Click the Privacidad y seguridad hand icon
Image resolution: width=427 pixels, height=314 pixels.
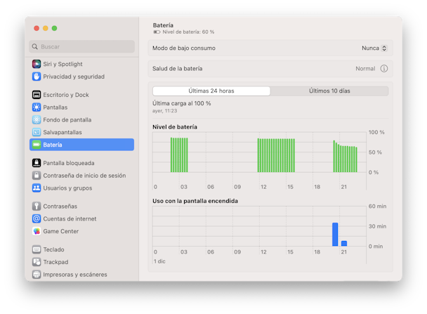click(x=37, y=77)
